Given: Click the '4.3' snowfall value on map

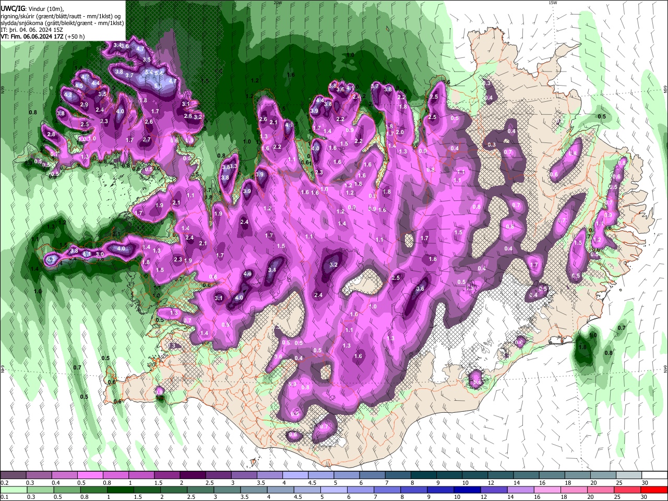Looking at the screenshot, I should click(68, 95).
